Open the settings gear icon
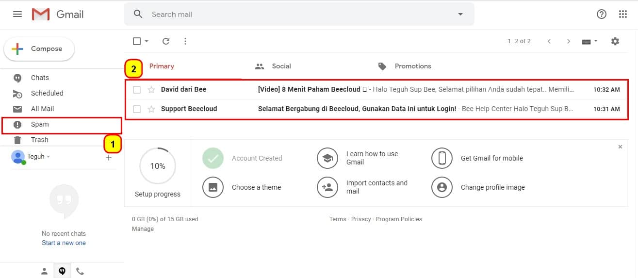 pyautogui.click(x=615, y=41)
